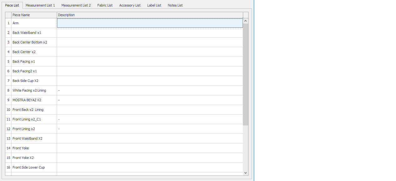The width and height of the screenshot is (396, 181).
Task: Click the Description column header
Action: pos(150,15)
